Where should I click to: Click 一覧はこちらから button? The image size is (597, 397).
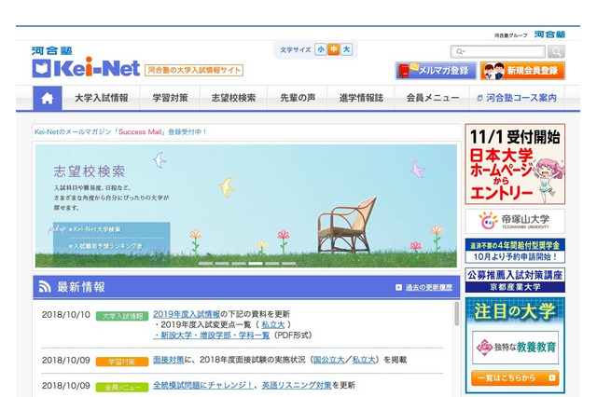(x=515, y=378)
